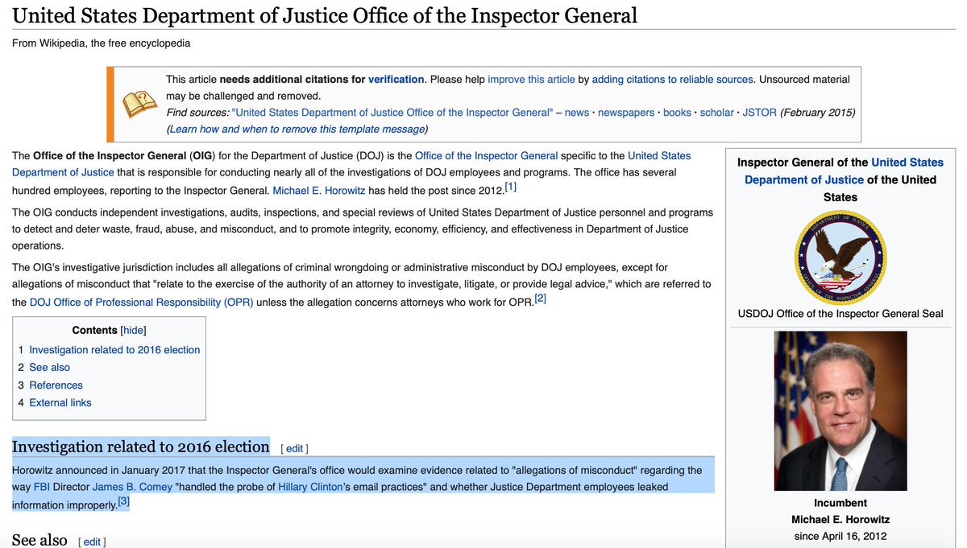Edit the See also section

click(x=92, y=542)
